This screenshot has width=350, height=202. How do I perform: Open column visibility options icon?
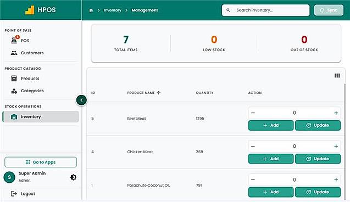337,76
